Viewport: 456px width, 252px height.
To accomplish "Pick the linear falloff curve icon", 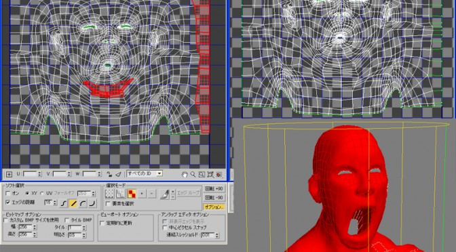I will [73, 203].
